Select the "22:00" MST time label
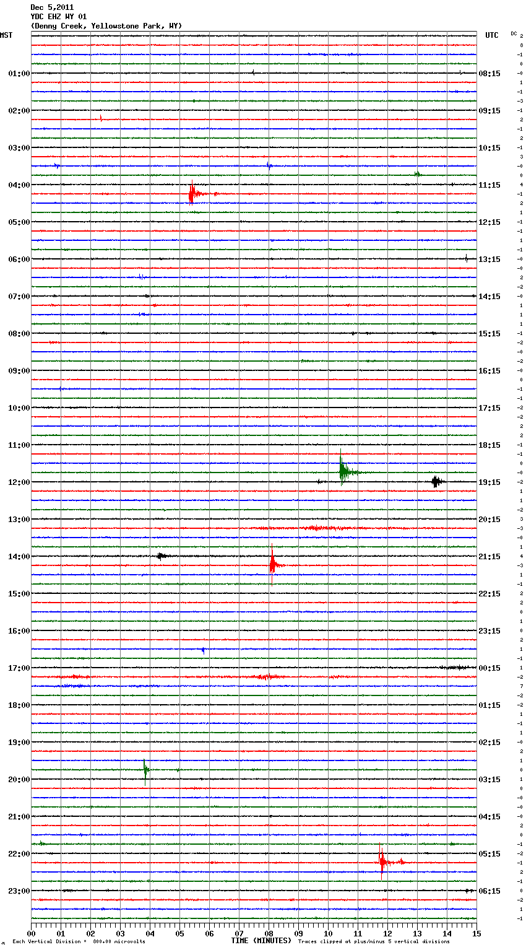The image size is (526, 950). pos(19,854)
